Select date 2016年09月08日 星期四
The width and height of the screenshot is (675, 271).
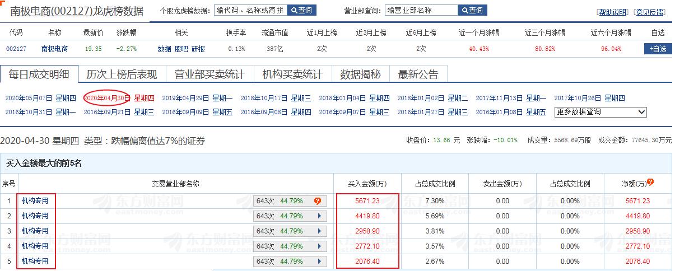(x=276, y=112)
